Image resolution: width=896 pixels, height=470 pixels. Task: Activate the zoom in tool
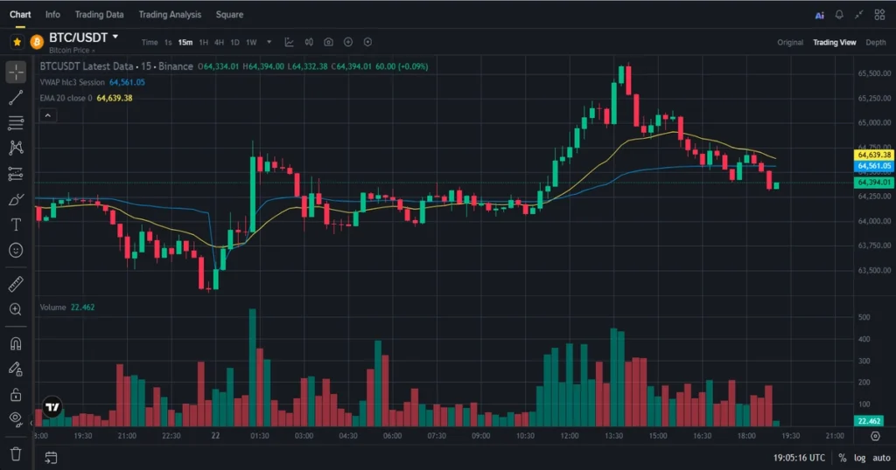click(x=16, y=309)
